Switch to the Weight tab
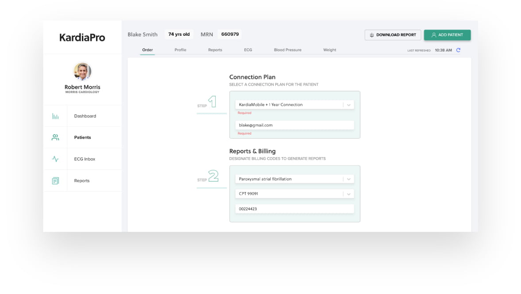 [x=330, y=50]
